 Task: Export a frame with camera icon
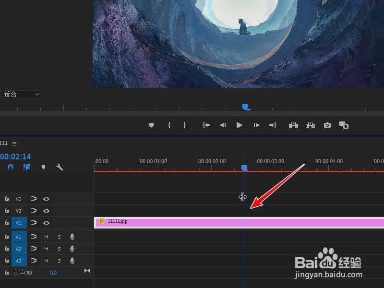point(327,125)
